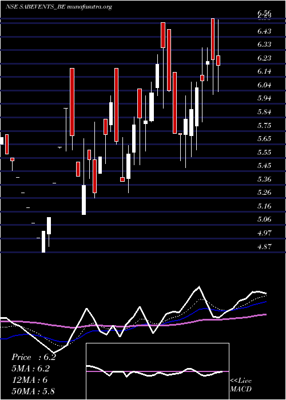286x400 pixels.
Task: Click the 6.14 price axis label
Action: pos(264,71)
